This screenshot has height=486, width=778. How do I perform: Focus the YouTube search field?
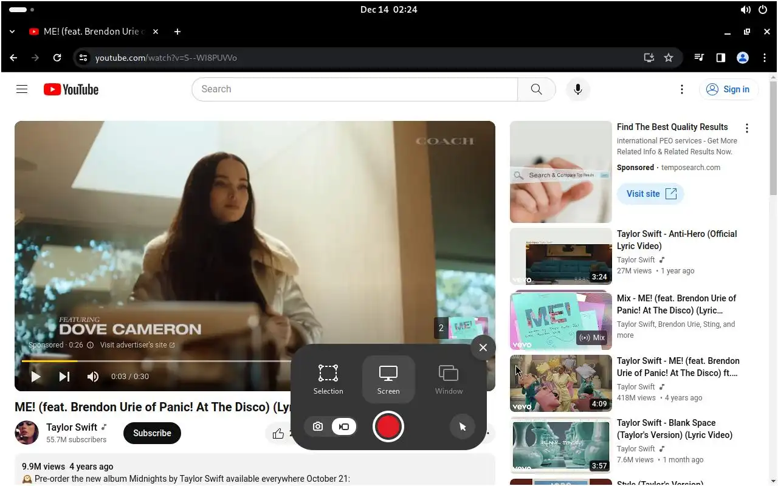355,89
